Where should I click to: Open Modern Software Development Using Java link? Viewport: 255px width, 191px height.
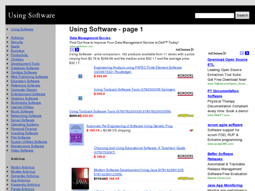pyautogui.click(x=139, y=172)
